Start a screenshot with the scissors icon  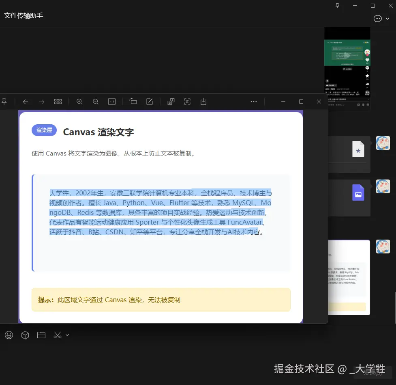click(x=57, y=335)
